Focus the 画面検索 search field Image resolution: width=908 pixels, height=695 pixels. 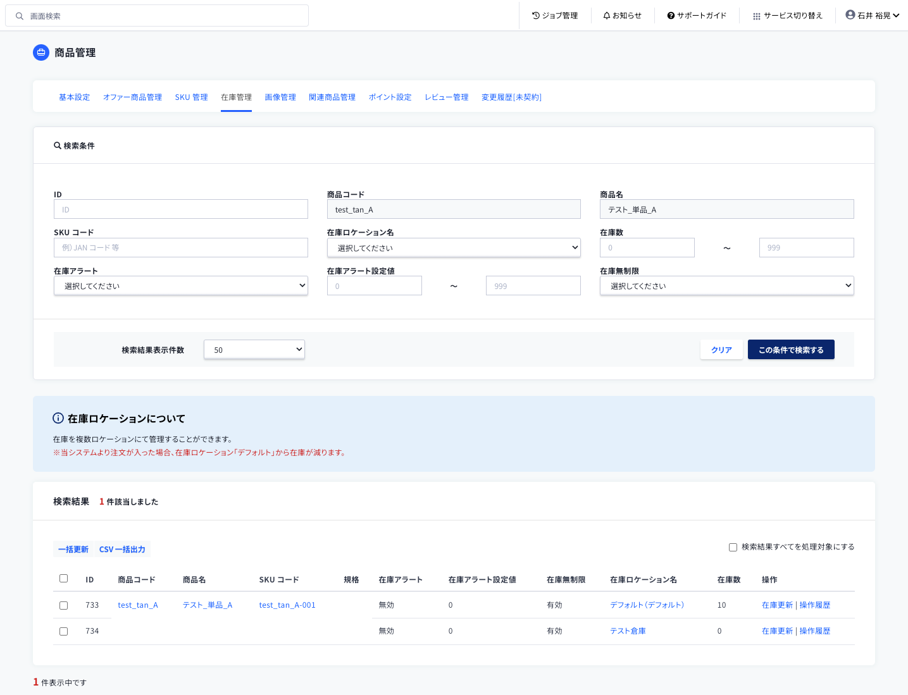tap(157, 16)
